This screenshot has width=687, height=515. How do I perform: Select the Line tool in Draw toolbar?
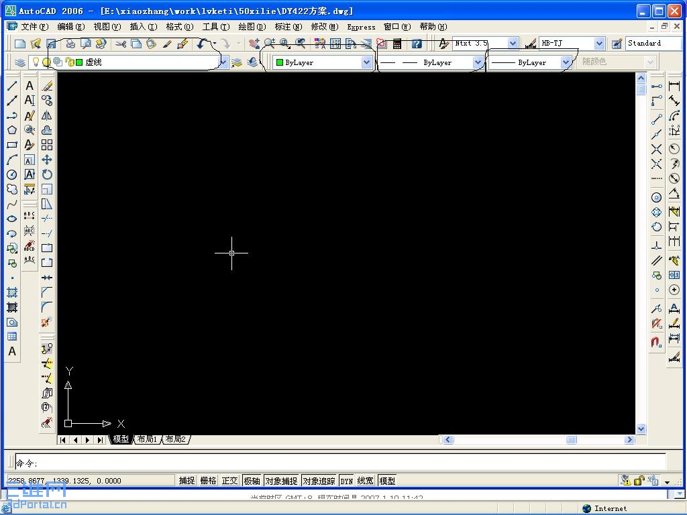coord(12,86)
